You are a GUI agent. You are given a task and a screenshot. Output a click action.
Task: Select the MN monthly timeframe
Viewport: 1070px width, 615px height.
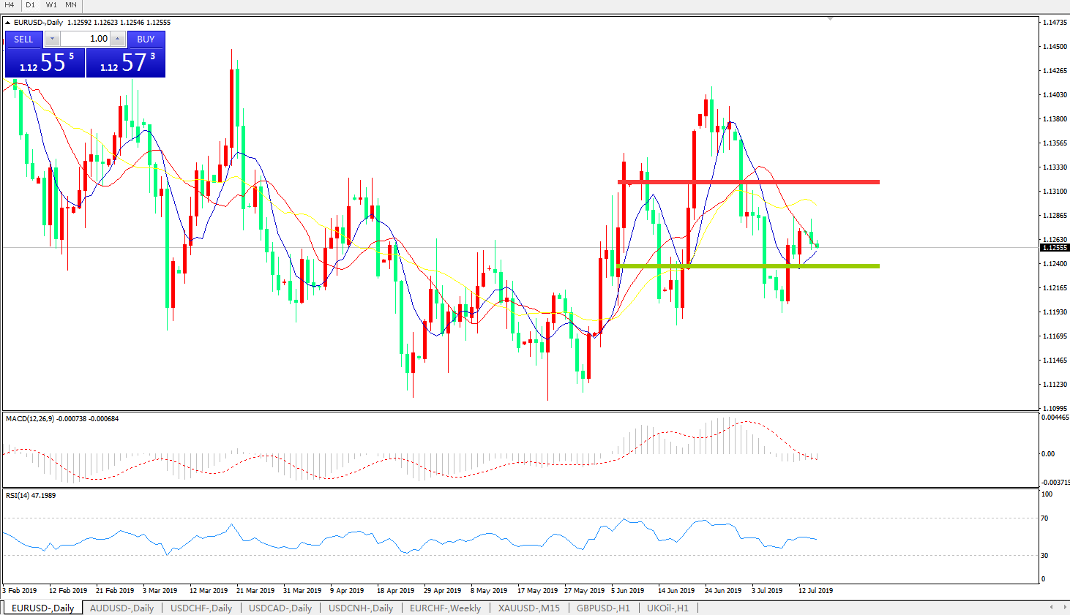(71, 5)
